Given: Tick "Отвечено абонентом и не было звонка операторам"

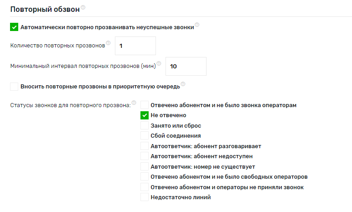Looking at the screenshot, I should point(145,105).
